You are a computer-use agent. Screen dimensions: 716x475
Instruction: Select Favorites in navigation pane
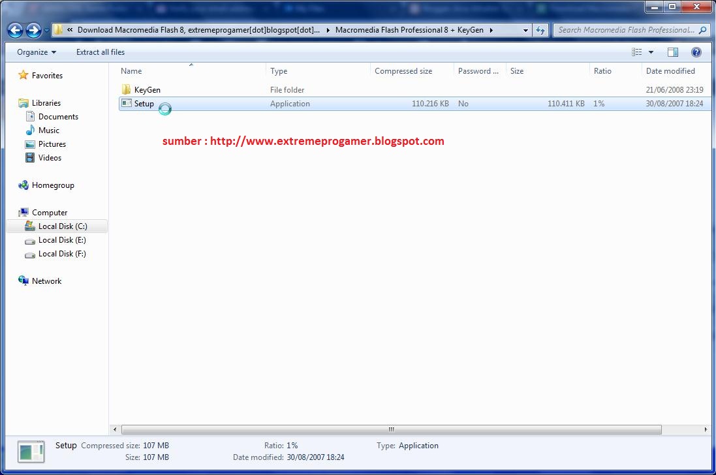tap(47, 76)
